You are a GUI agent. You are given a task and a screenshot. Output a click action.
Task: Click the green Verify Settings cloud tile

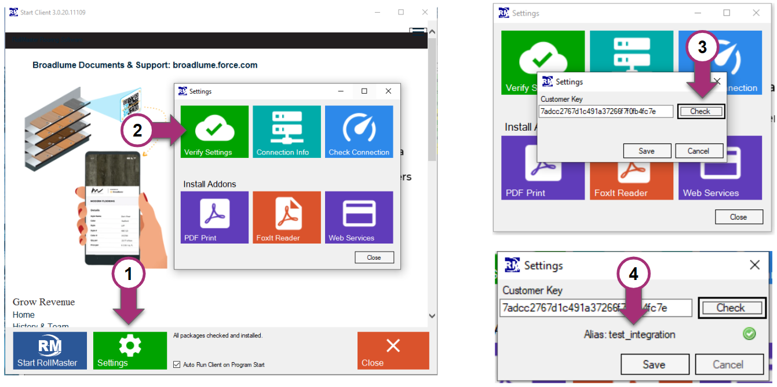tap(214, 132)
